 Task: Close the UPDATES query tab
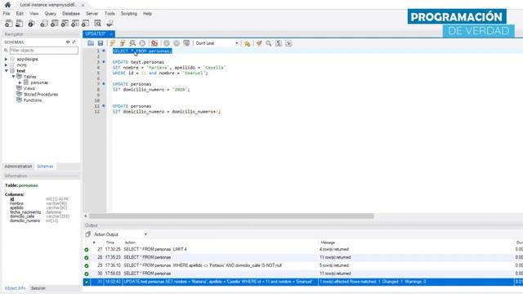tap(111, 34)
